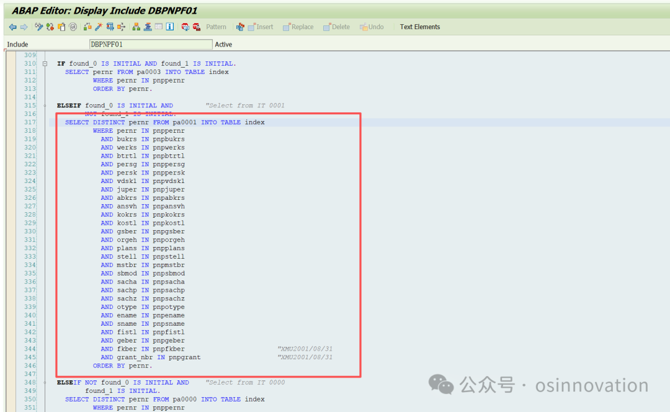Click 'AND abkrs IN pnpabkrs' line
Viewport: 670px width, 412px height.
[143, 198]
